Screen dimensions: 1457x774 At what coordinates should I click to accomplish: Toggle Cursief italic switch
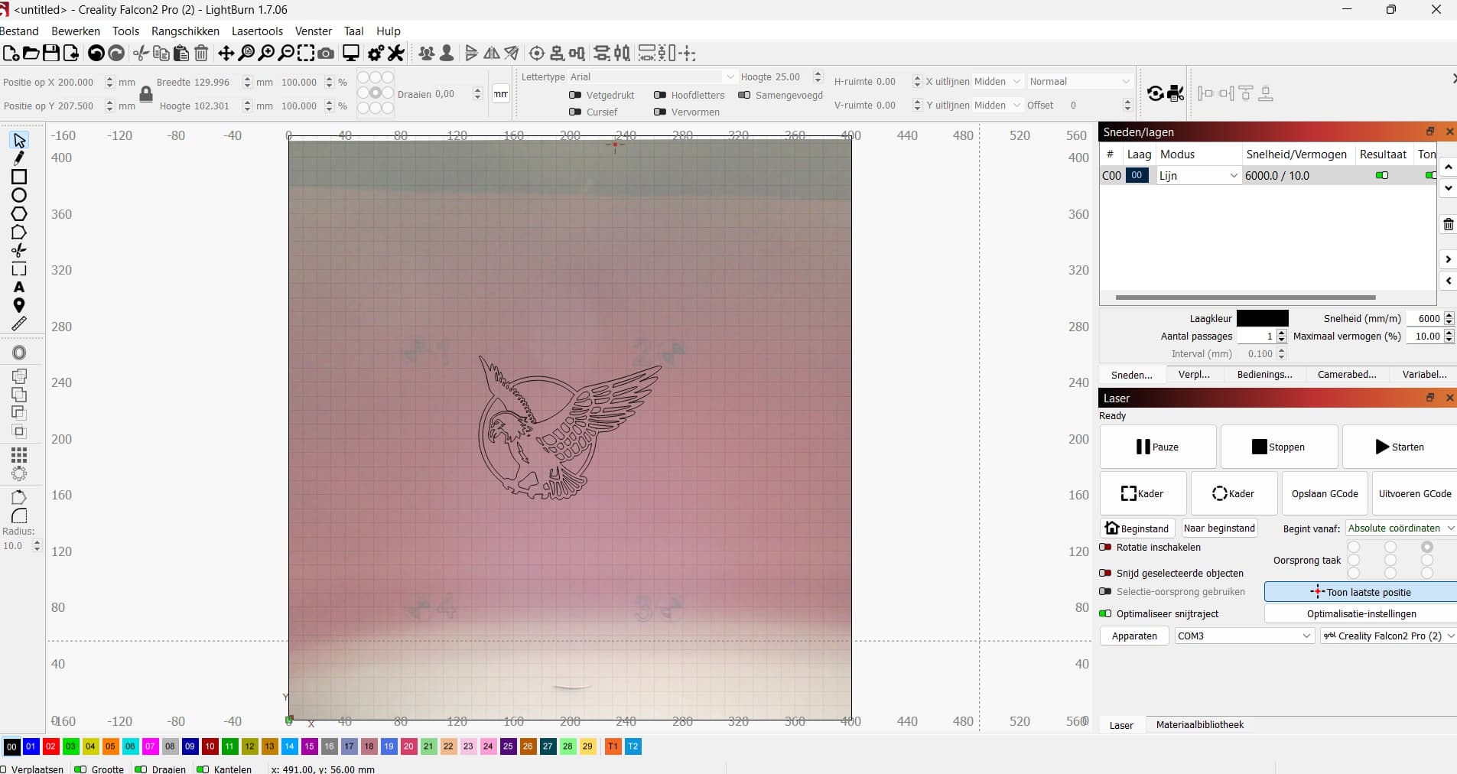click(x=575, y=112)
